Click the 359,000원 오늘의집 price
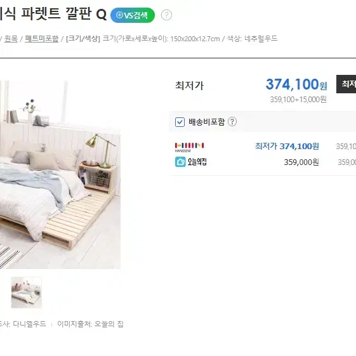The width and height of the screenshot is (356, 356). 301,162
